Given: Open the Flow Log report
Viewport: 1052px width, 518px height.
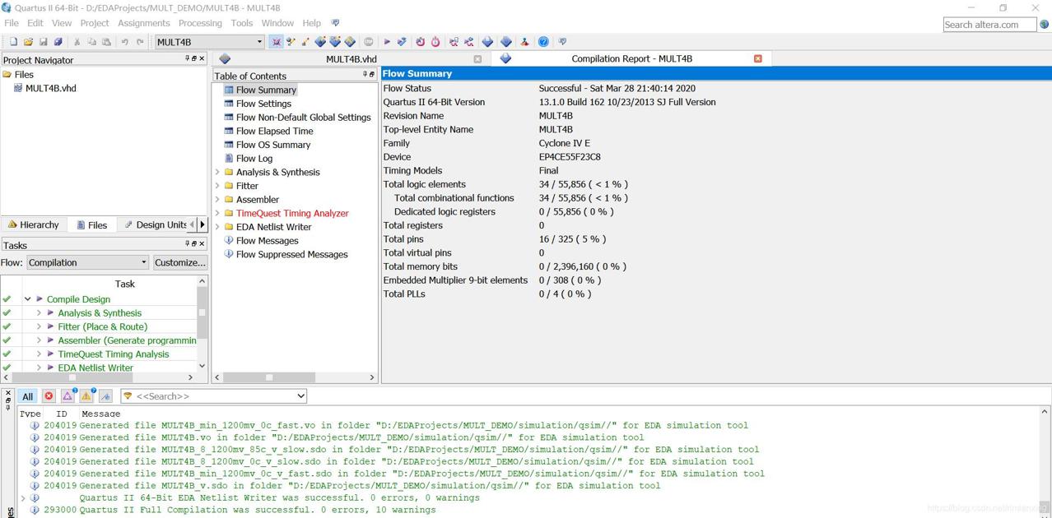Looking at the screenshot, I should coord(254,159).
